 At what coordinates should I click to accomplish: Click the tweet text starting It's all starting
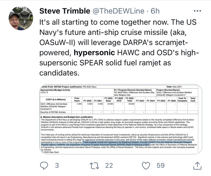tap(119, 48)
